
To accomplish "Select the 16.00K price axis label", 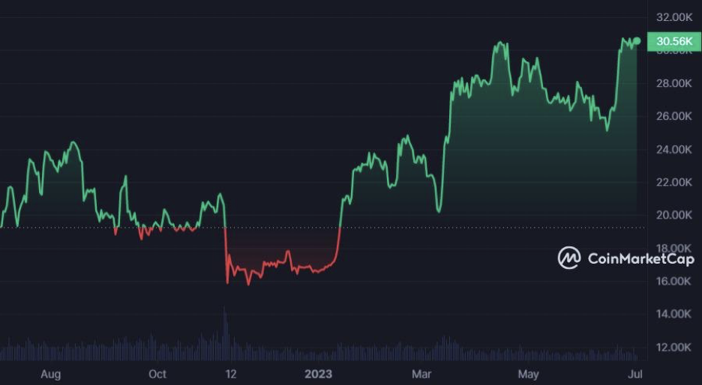I will pyautogui.click(x=673, y=281).
